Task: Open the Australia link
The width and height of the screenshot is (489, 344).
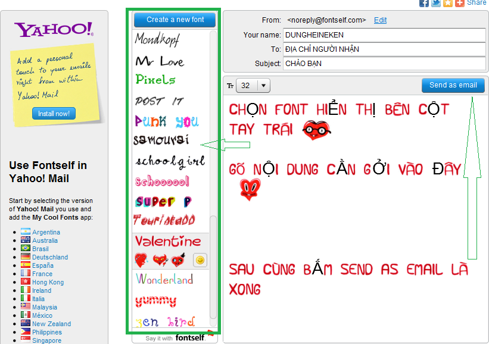Action: point(45,240)
